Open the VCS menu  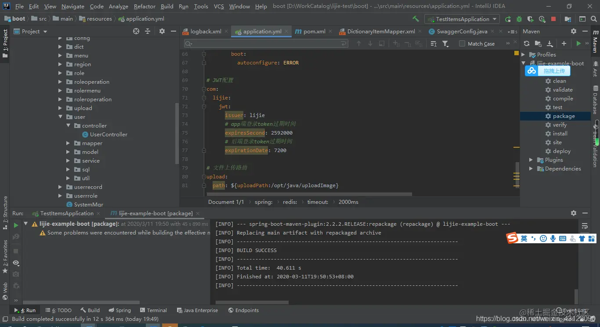click(219, 6)
